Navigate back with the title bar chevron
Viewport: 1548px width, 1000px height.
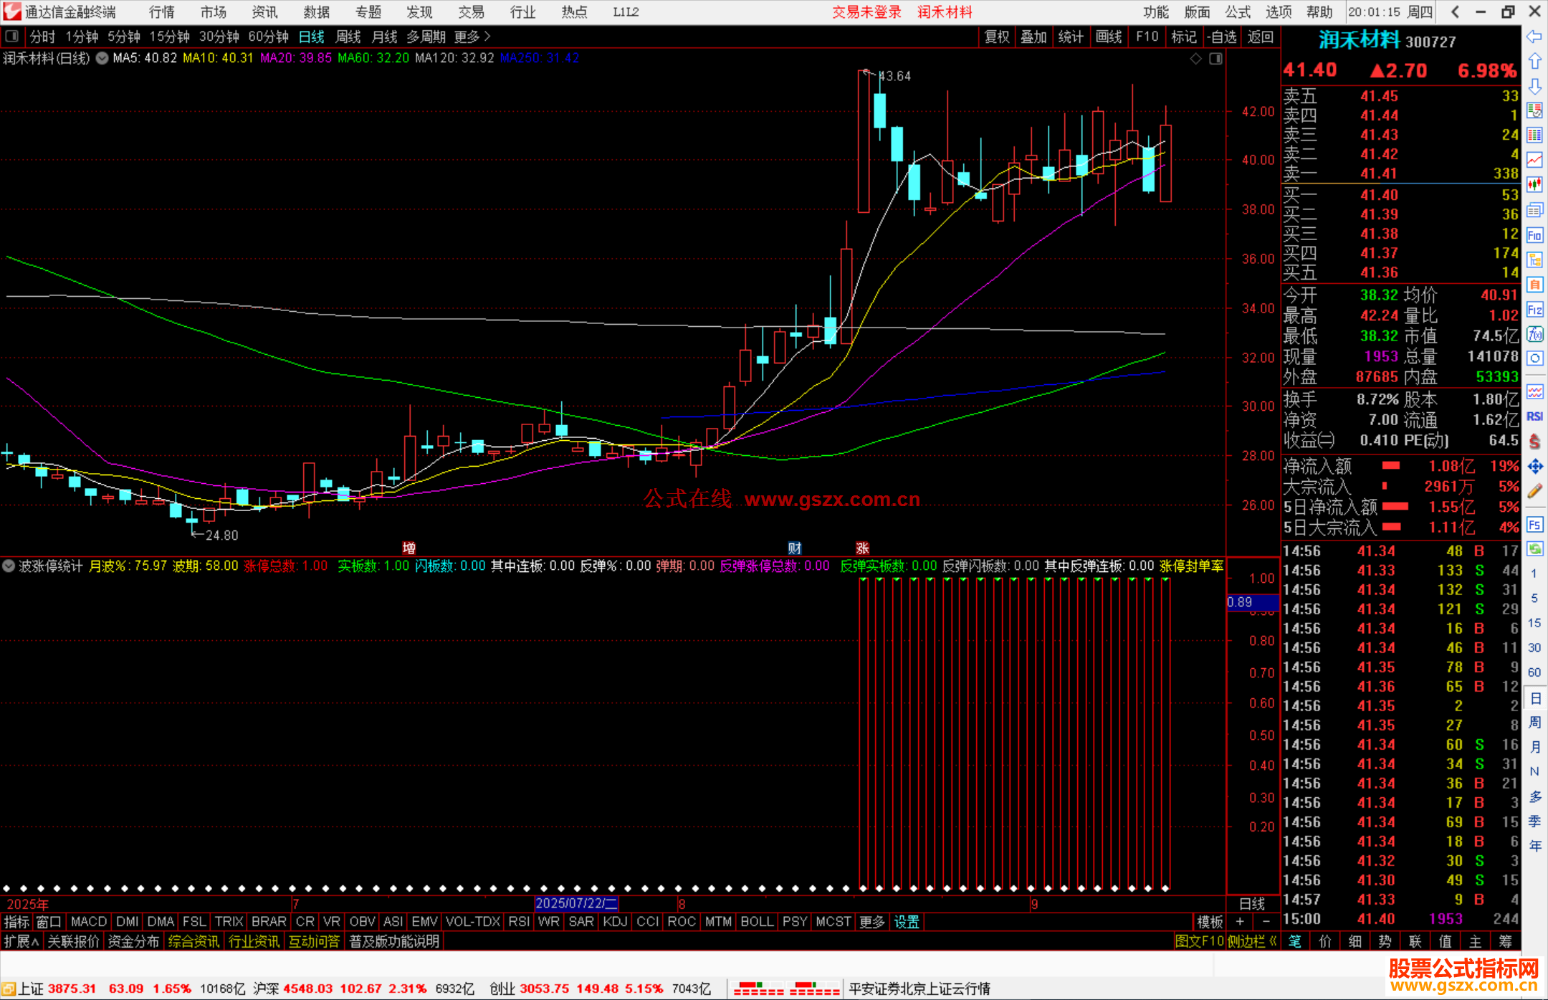point(1455,11)
